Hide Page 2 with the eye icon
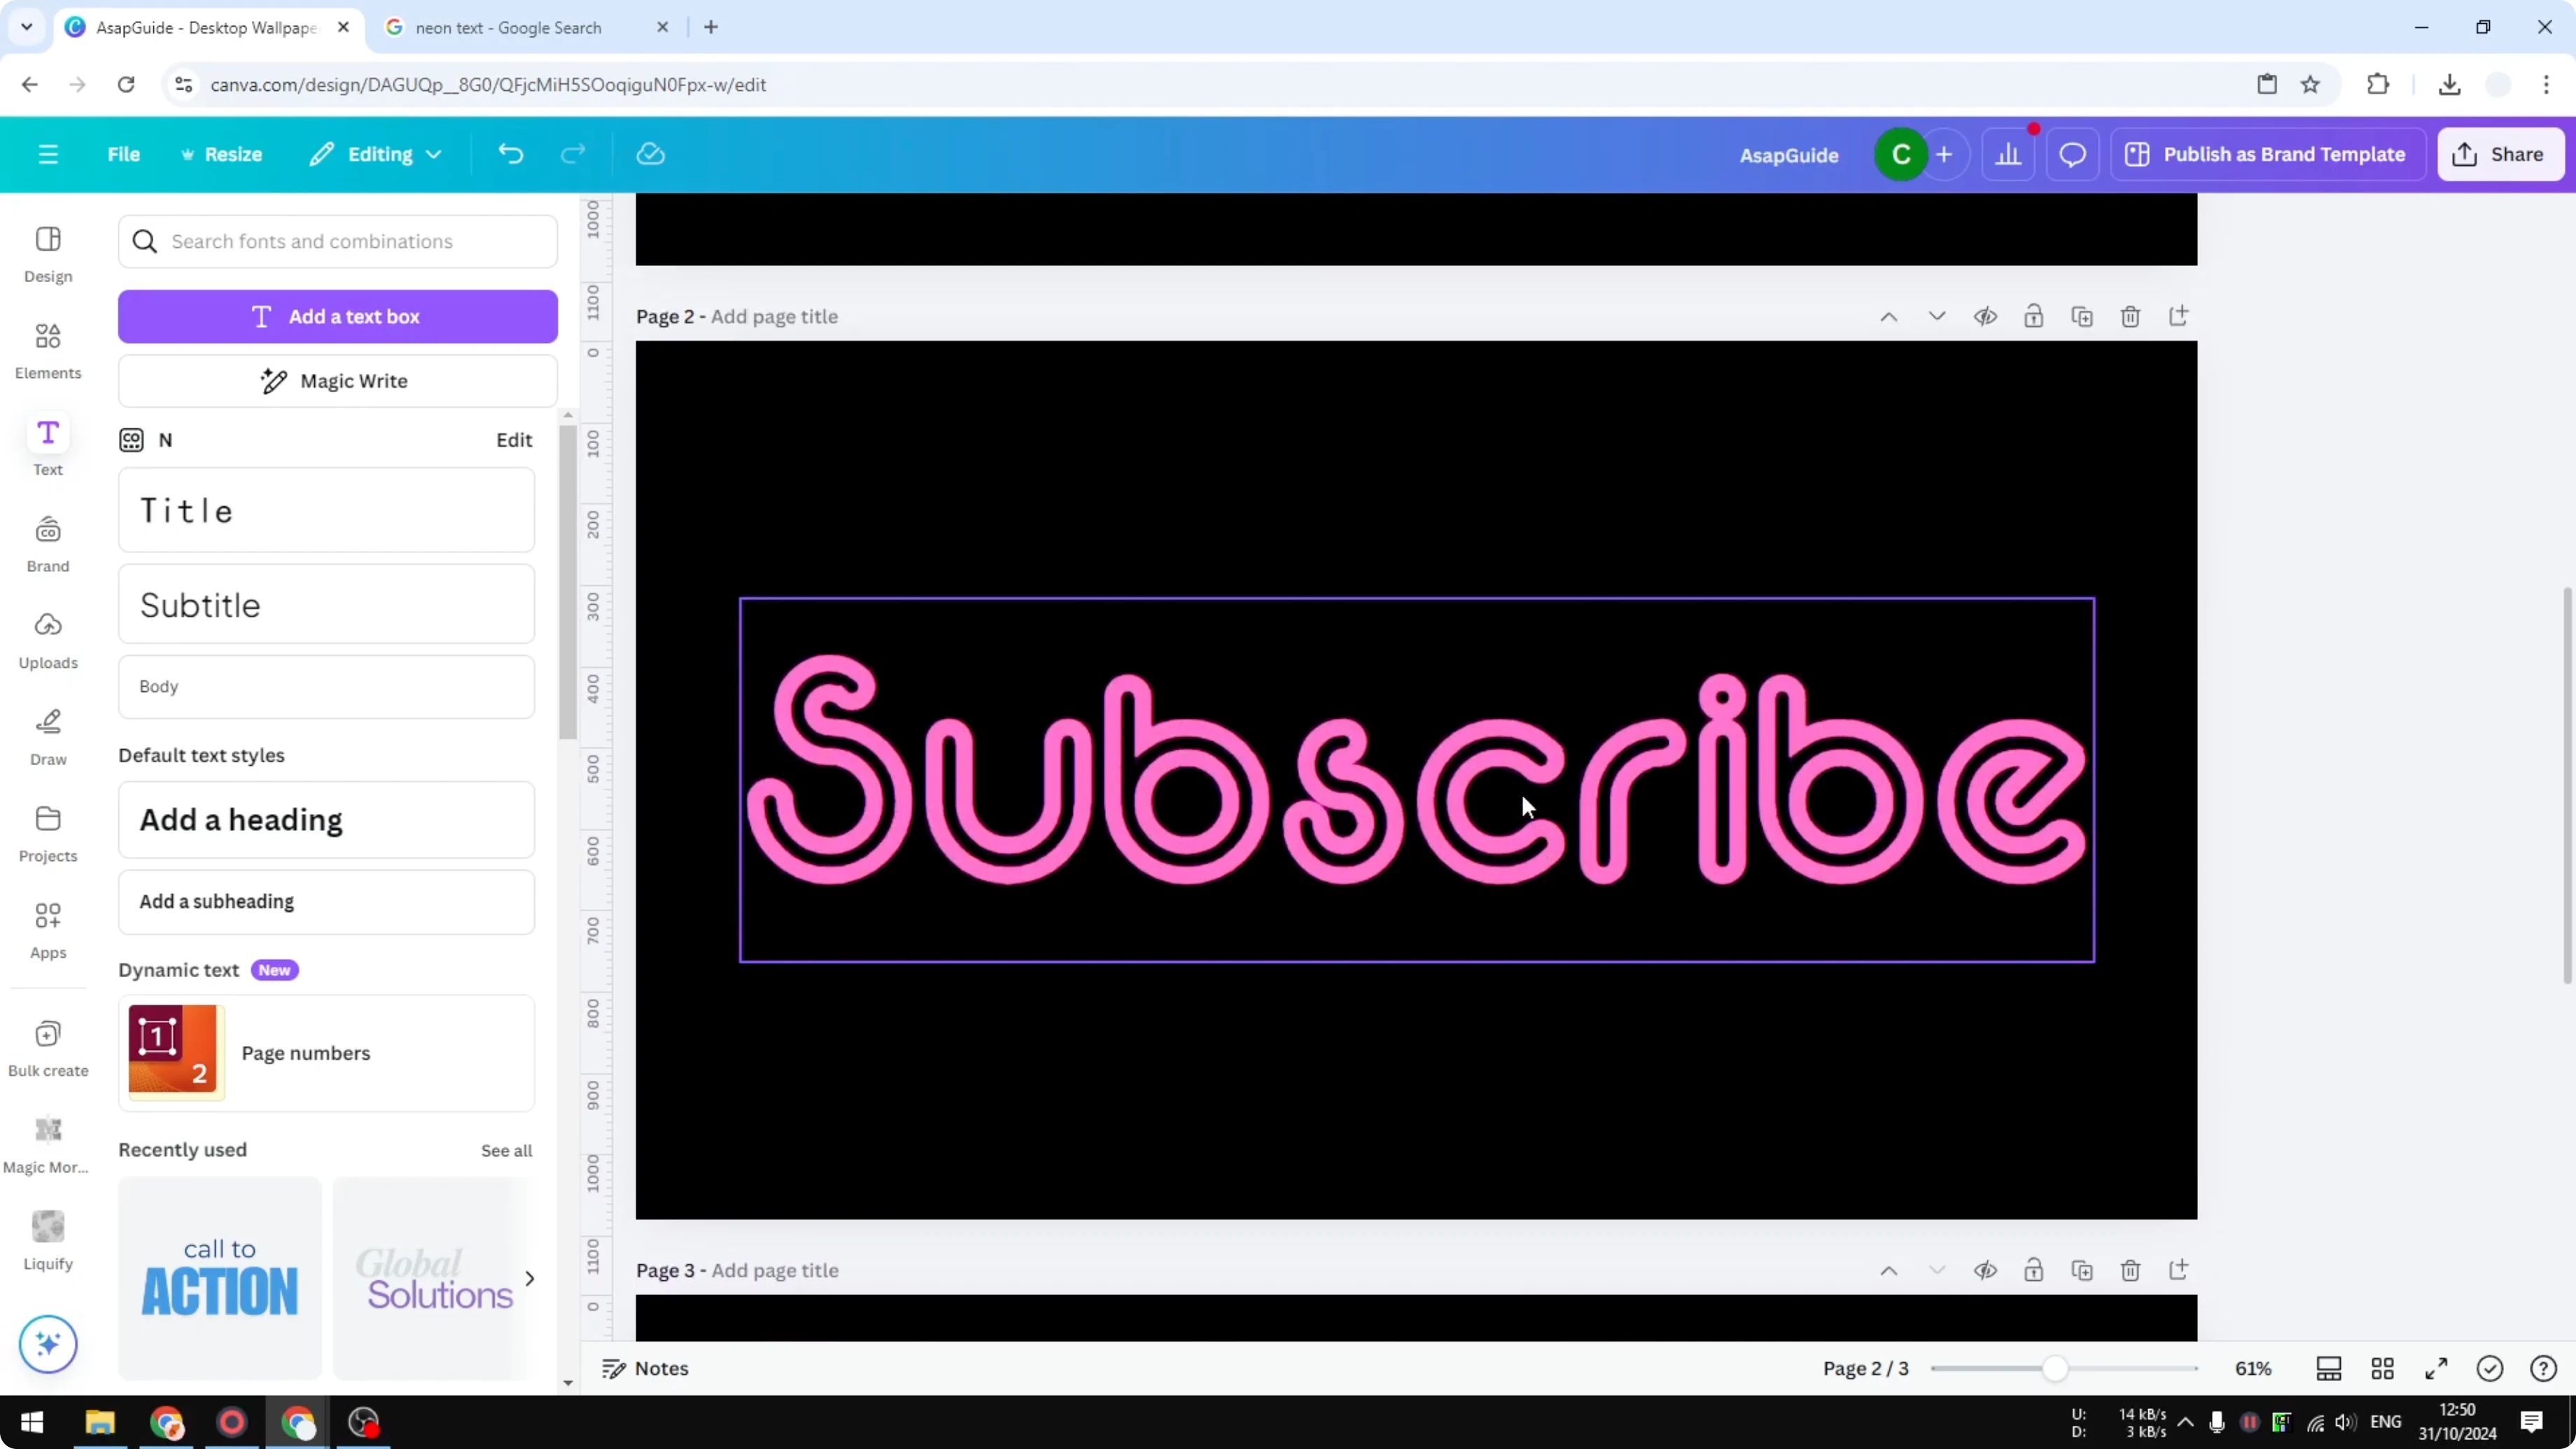Screen dimensions: 2576x1449 [x=1986, y=316]
